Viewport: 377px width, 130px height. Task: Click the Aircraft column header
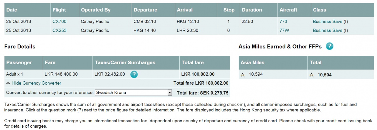click(288, 10)
